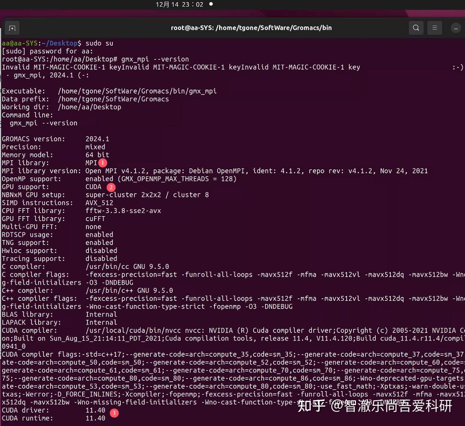Viewport: 465px width, 426px height.
Task: Click the Executable path /home/tgone/SoftWare/Gromacs/bin/gmx_mpi
Action: click(137, 91)
